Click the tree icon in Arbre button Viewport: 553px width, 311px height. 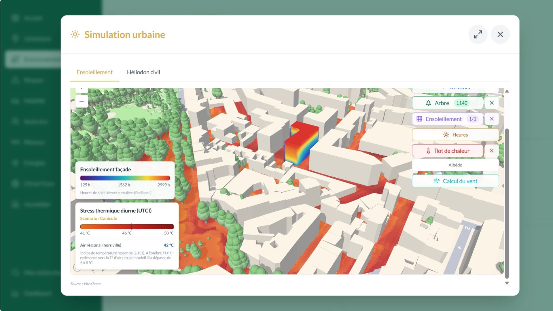pos(428,103)
